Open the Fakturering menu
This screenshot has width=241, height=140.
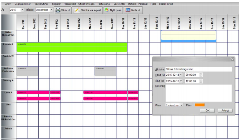[x=104, y=4]
